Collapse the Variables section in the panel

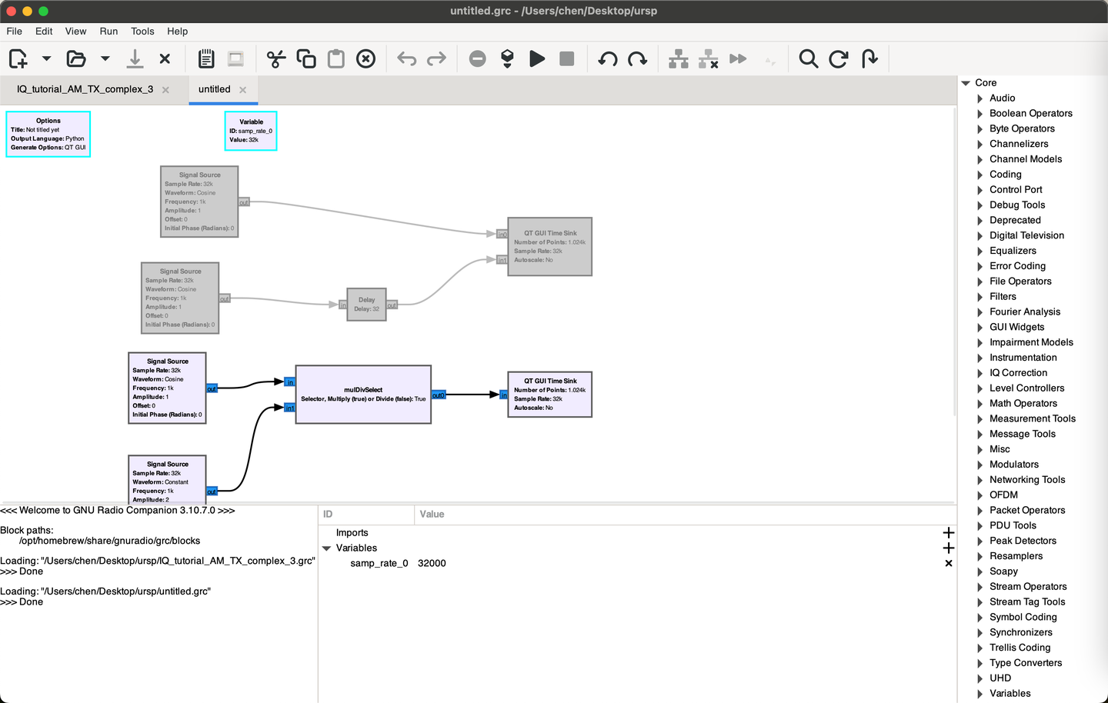coord(326,548)
